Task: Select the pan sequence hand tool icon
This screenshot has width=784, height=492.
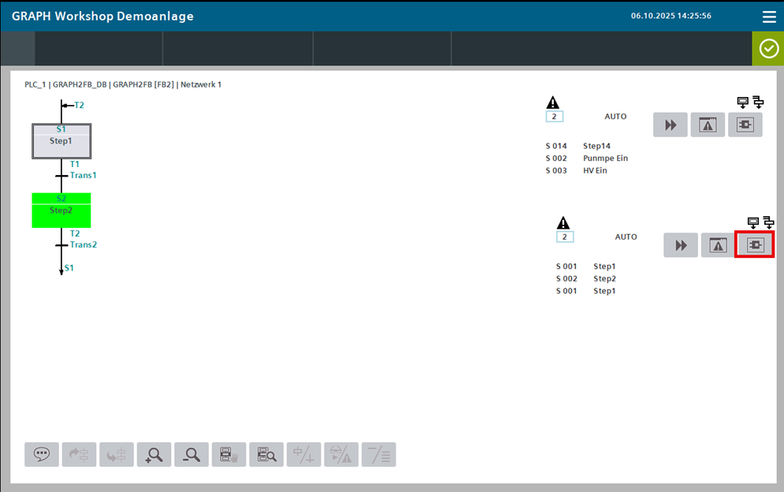Action: pyautogui.click(x=229, y=454)
